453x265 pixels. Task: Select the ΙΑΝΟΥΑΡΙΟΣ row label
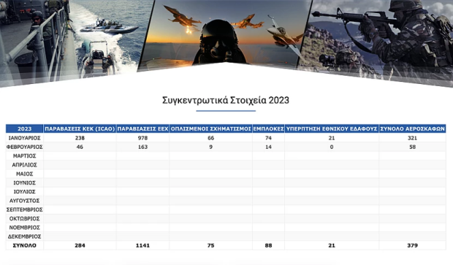tap(25, 138)
